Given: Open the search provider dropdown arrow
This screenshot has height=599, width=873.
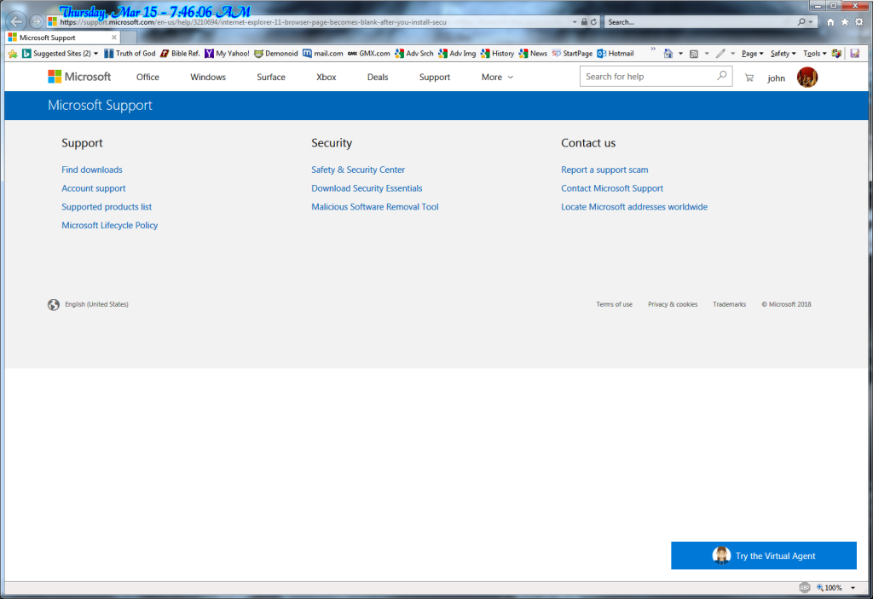Looking at the screenshot, I should coord(811,22).
